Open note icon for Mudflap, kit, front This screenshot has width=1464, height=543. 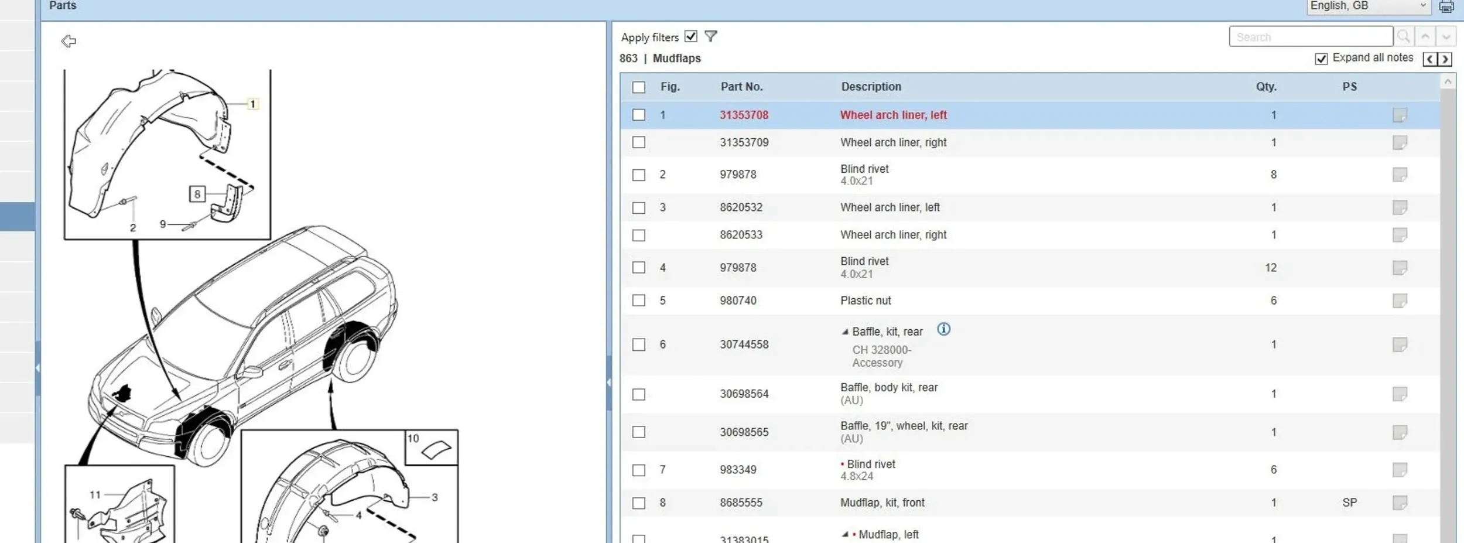1399,503
